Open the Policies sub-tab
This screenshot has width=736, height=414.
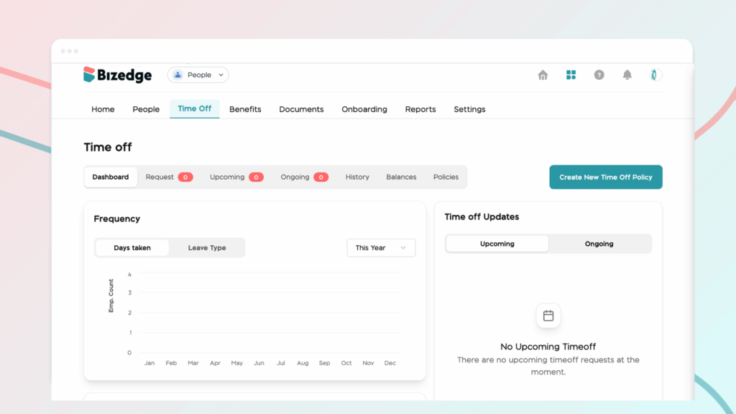tap(446, 177)
